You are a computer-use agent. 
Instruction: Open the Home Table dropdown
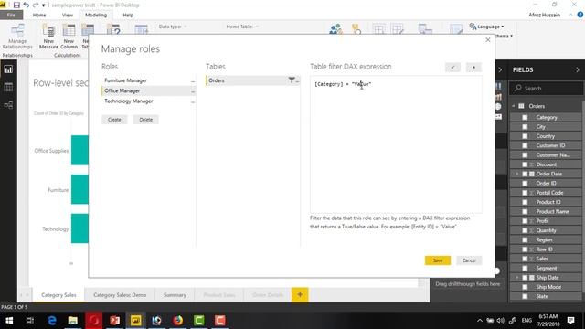242,27
